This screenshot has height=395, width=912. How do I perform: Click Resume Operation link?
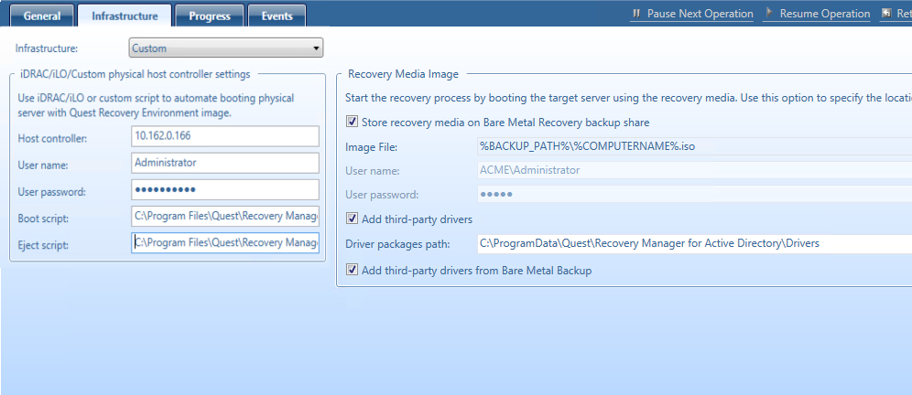(825, 14)
